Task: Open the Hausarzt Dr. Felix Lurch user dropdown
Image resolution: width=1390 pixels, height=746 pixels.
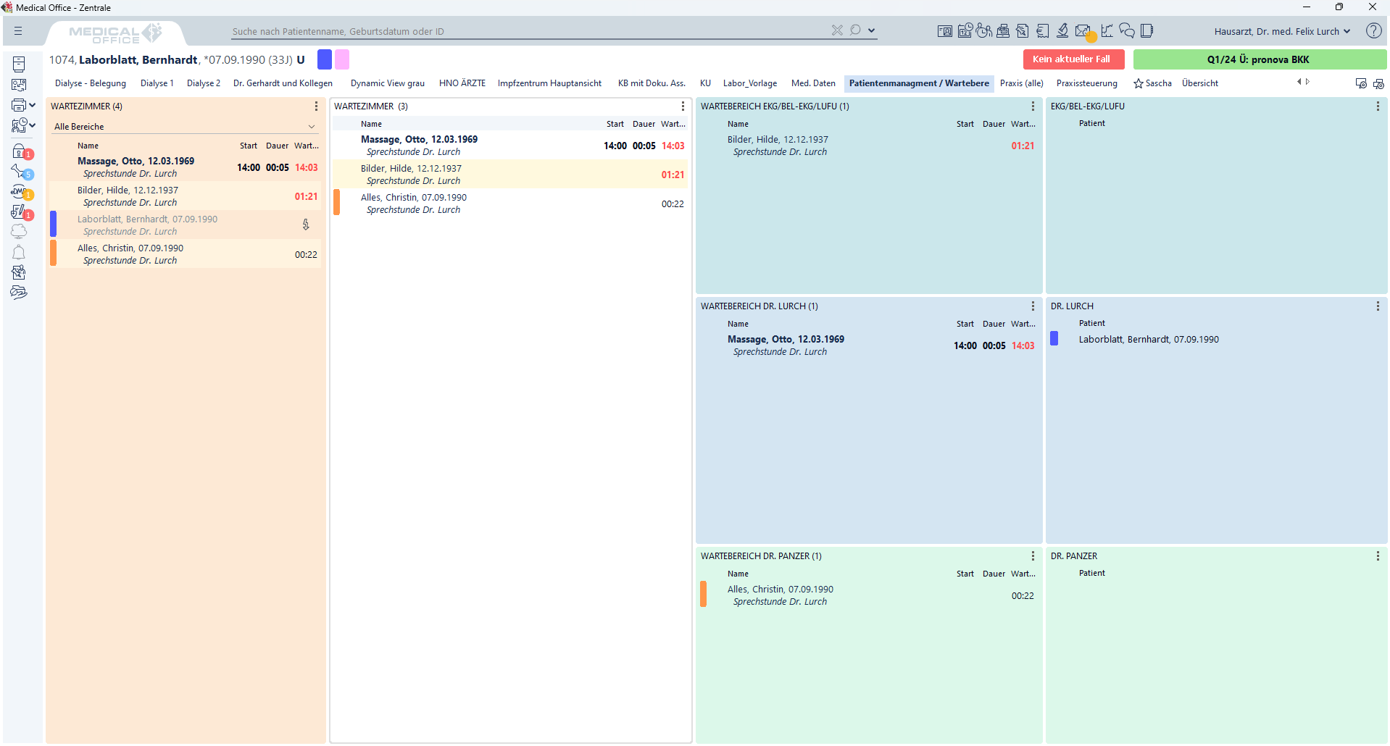Action: click(x=1281, y=31)
